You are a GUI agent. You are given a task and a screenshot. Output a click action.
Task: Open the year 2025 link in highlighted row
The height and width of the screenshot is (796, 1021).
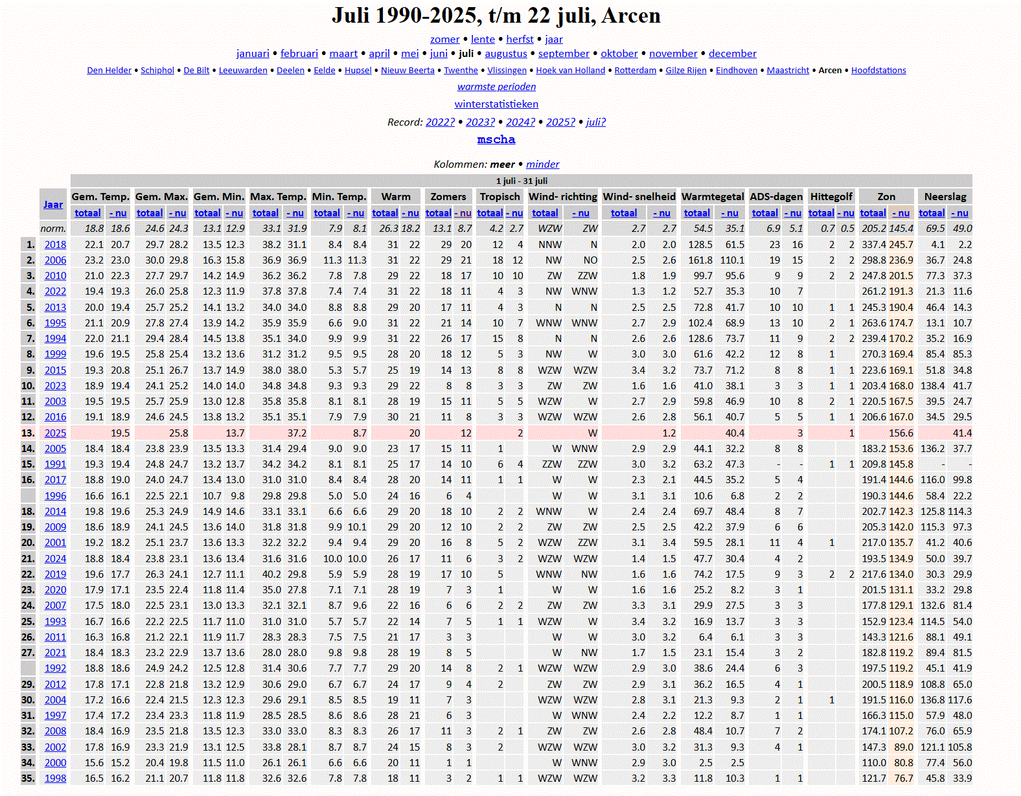(55, 433)
